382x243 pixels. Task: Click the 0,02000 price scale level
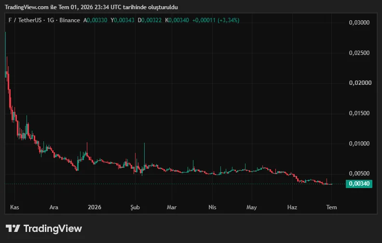point(360,83)
